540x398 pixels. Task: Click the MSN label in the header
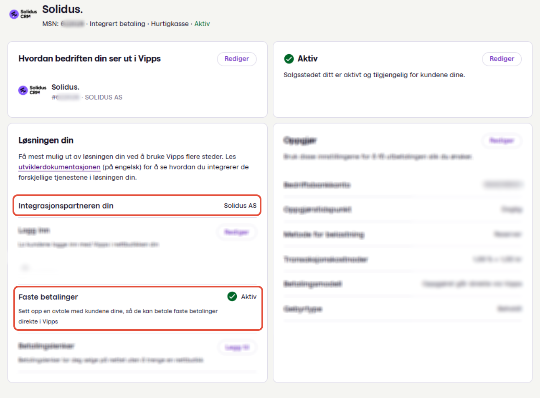(x=50, y=24)
